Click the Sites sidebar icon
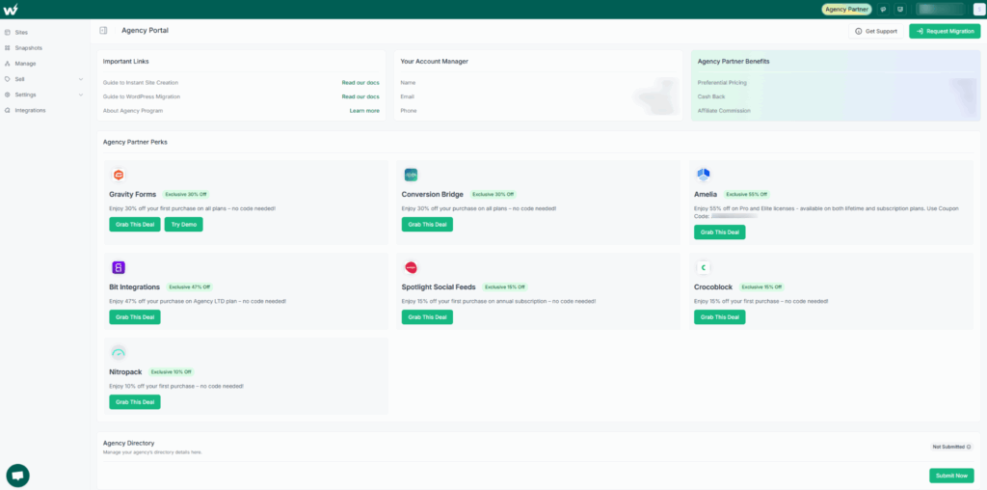987x490 pixels. point(7,32)
